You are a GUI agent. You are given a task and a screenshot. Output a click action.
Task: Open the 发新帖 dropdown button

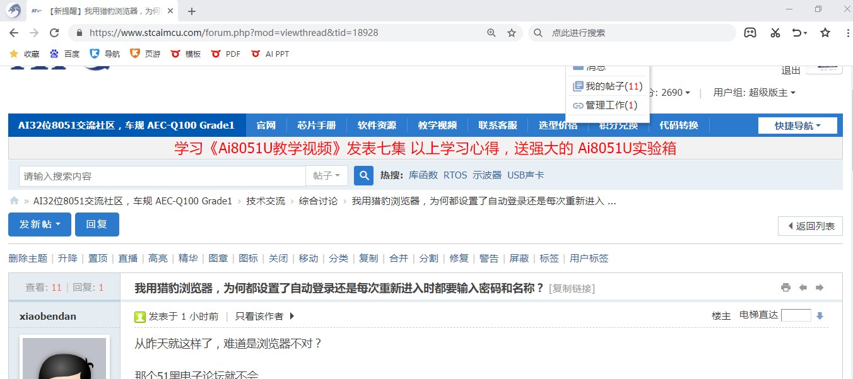pos(40,224)
